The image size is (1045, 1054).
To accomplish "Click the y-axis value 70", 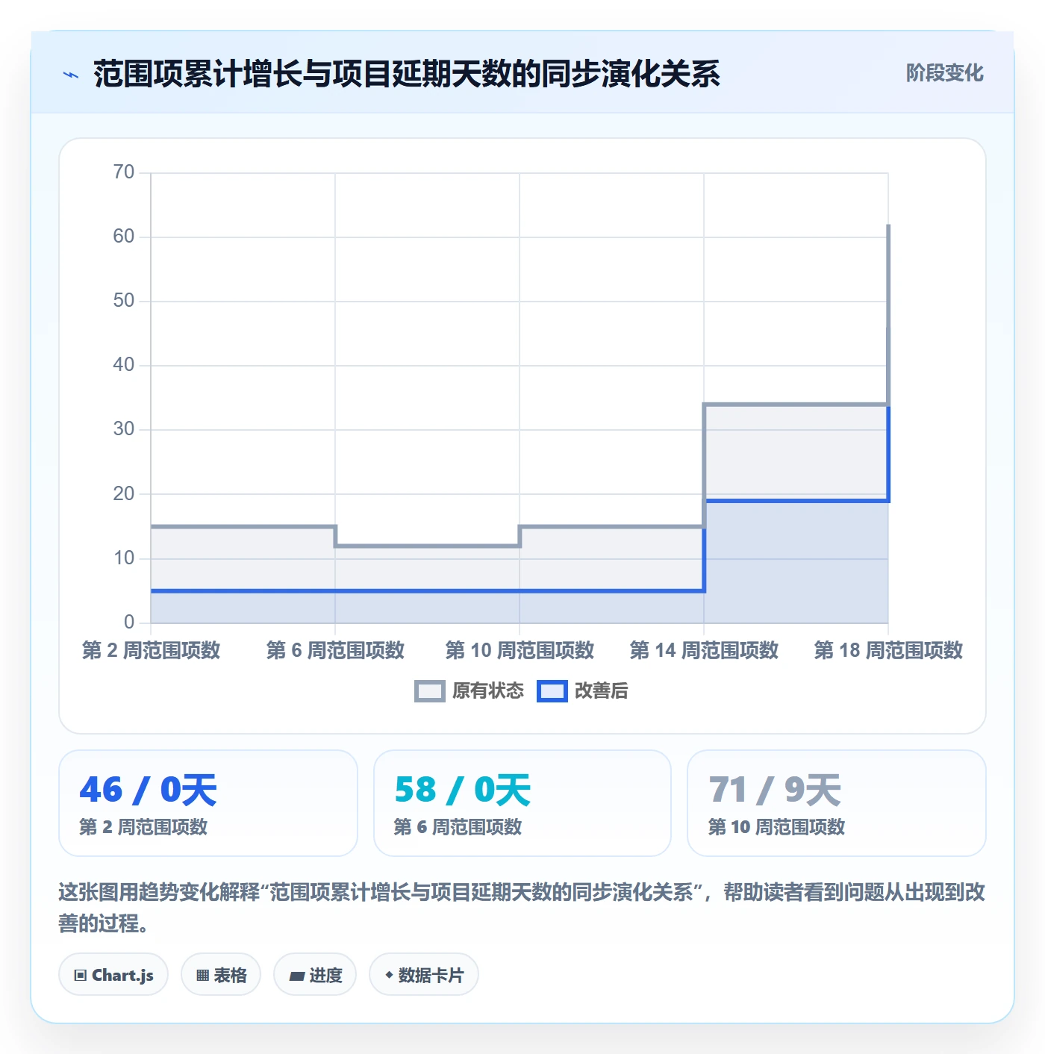I will [x=124, y=172].
